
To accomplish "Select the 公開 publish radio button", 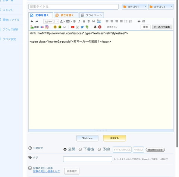I will tap(65, 149).
